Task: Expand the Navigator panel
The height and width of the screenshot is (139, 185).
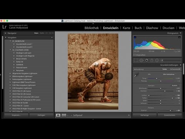Action: click(x=5, y=33)
